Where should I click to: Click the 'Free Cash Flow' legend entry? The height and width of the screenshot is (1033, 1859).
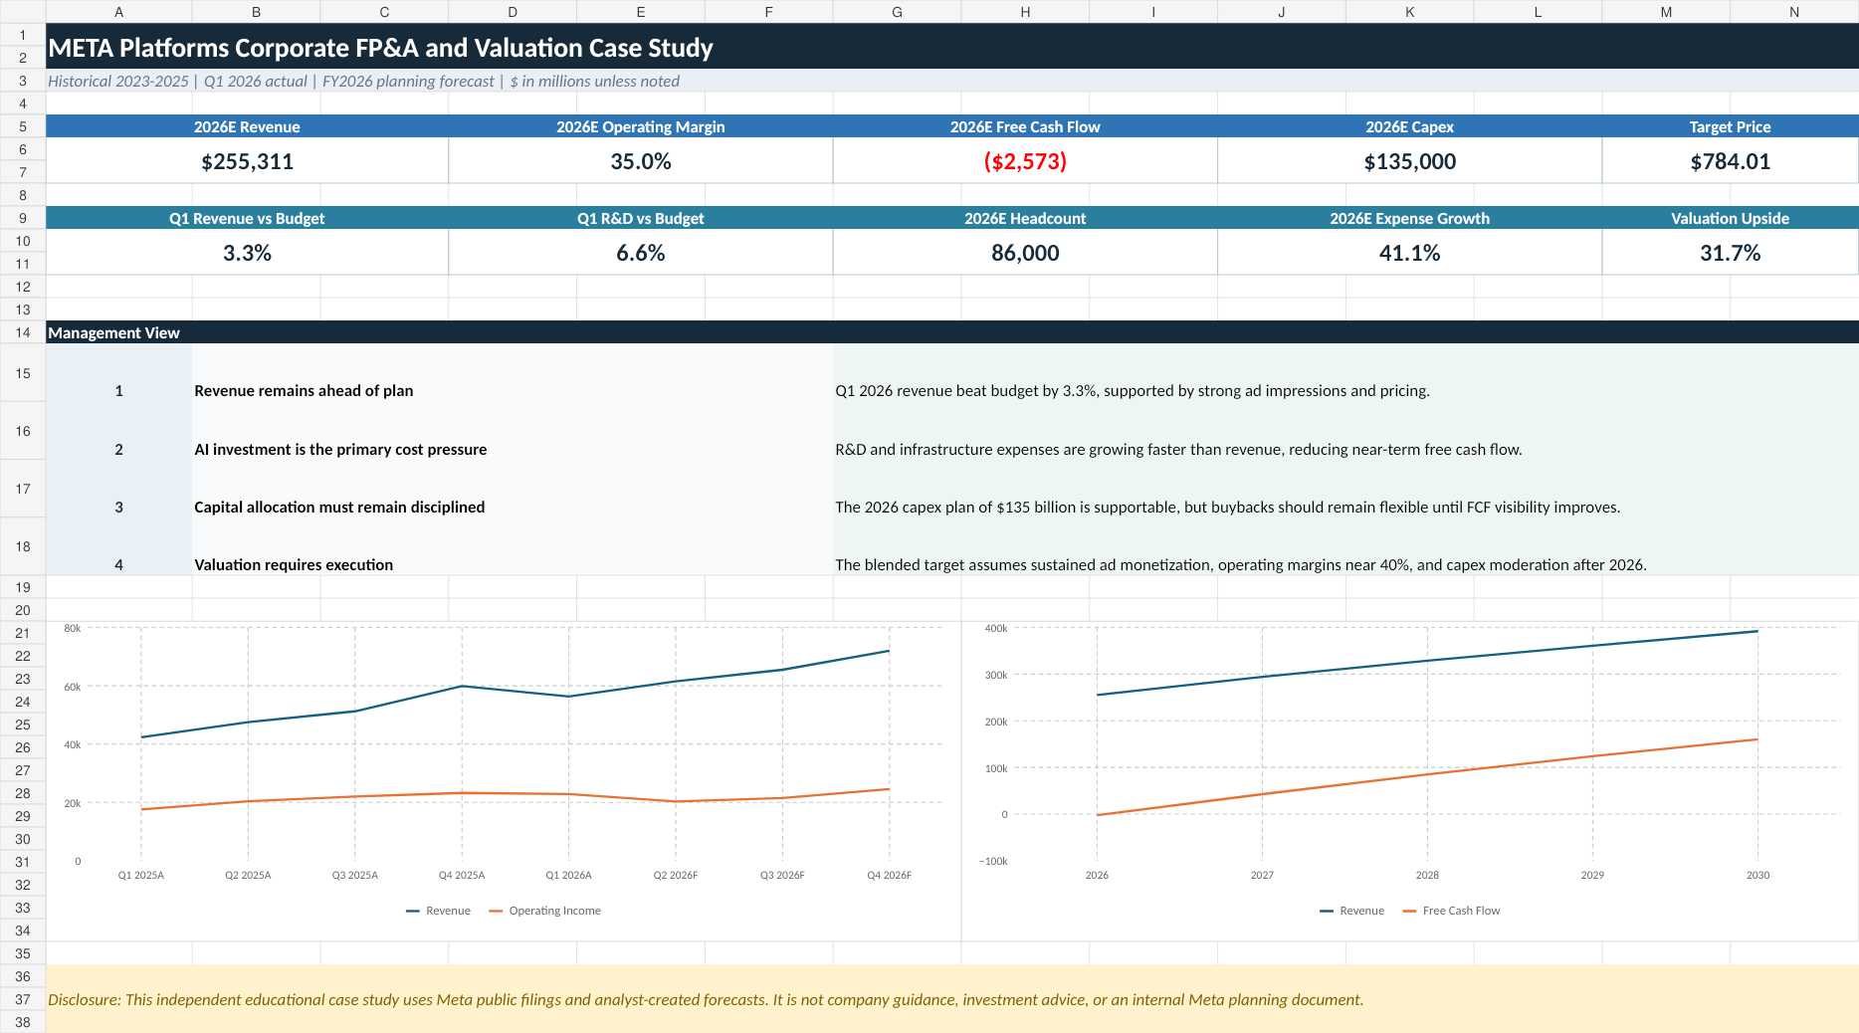[1451, 911]
